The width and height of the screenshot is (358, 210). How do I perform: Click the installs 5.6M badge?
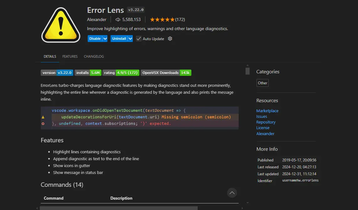[x=88, y=73]
